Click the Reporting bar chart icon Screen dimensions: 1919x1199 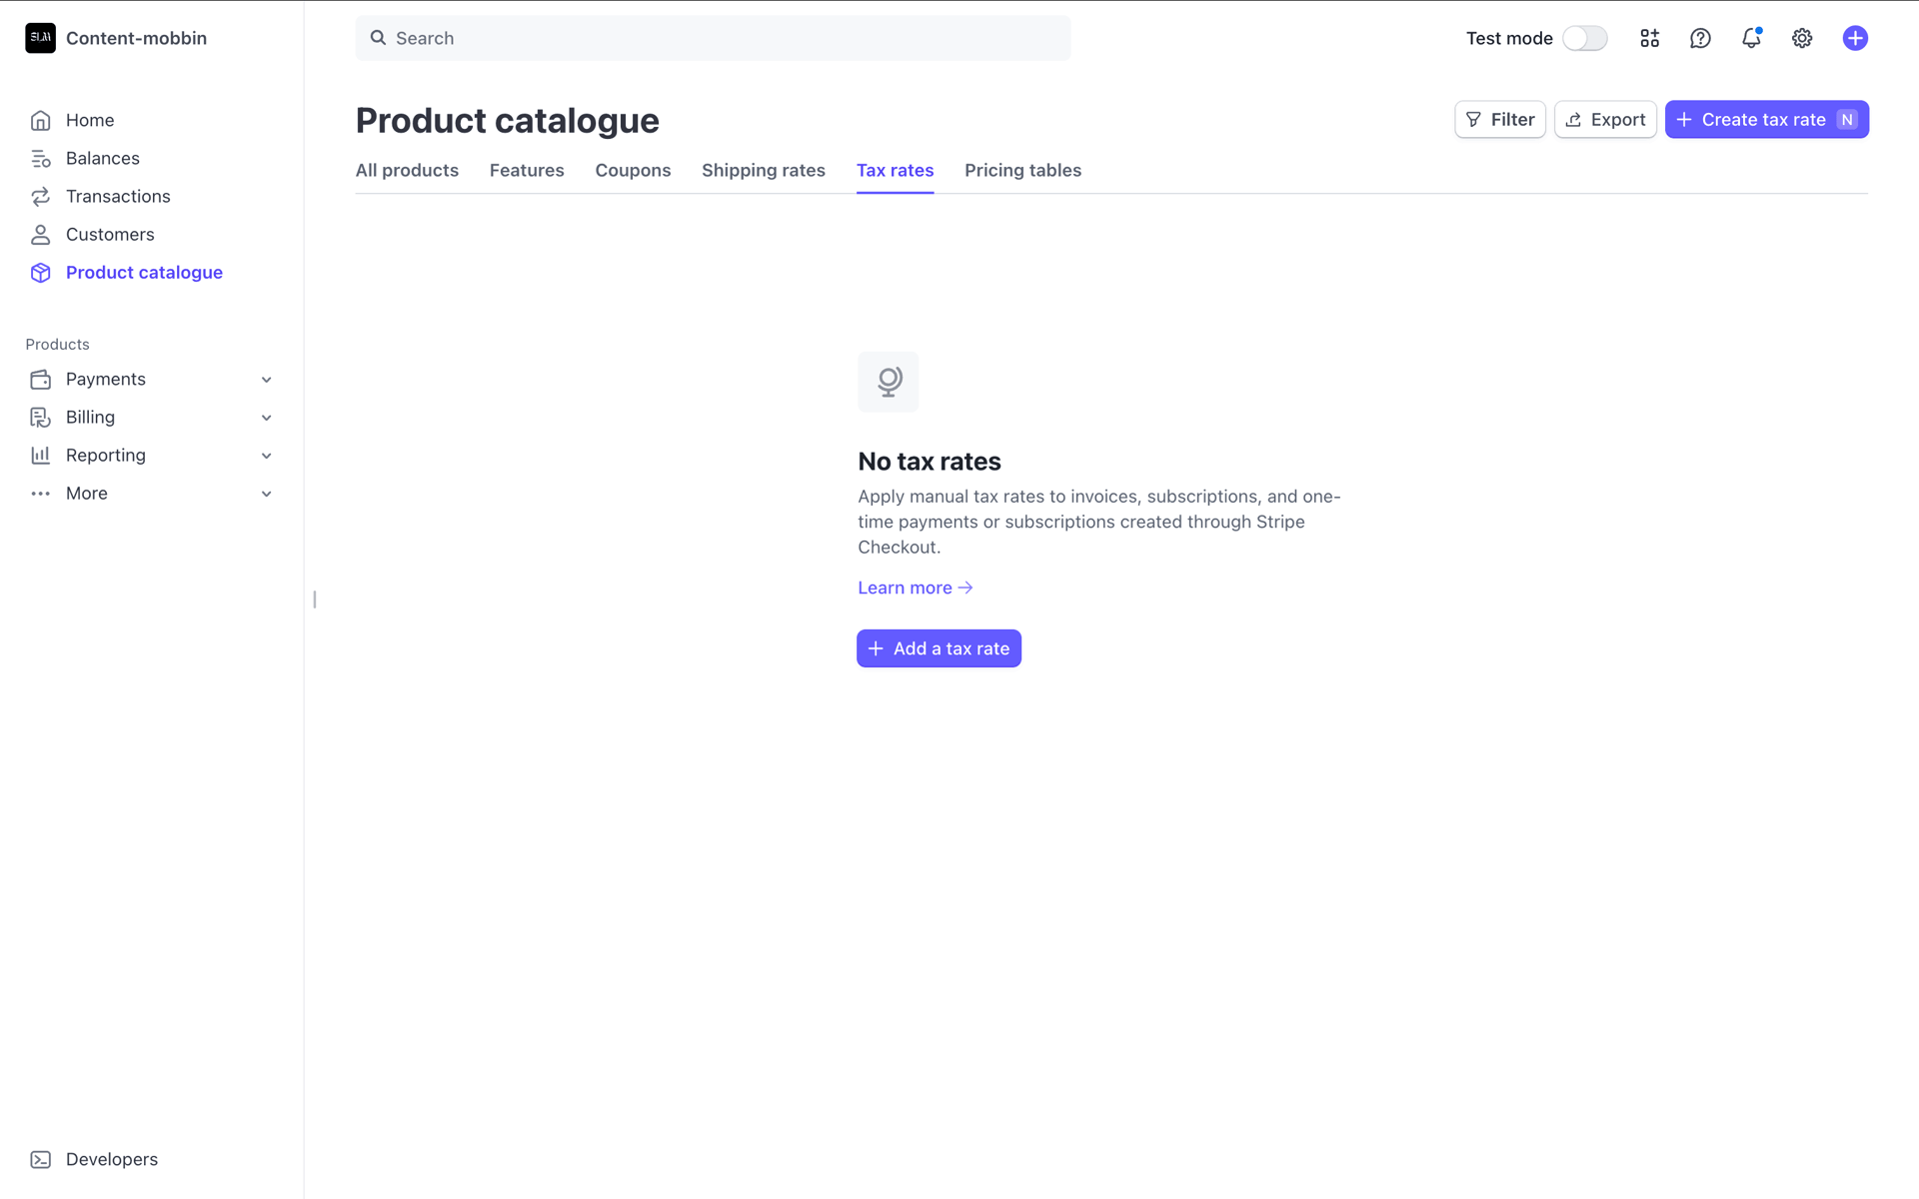40,456
